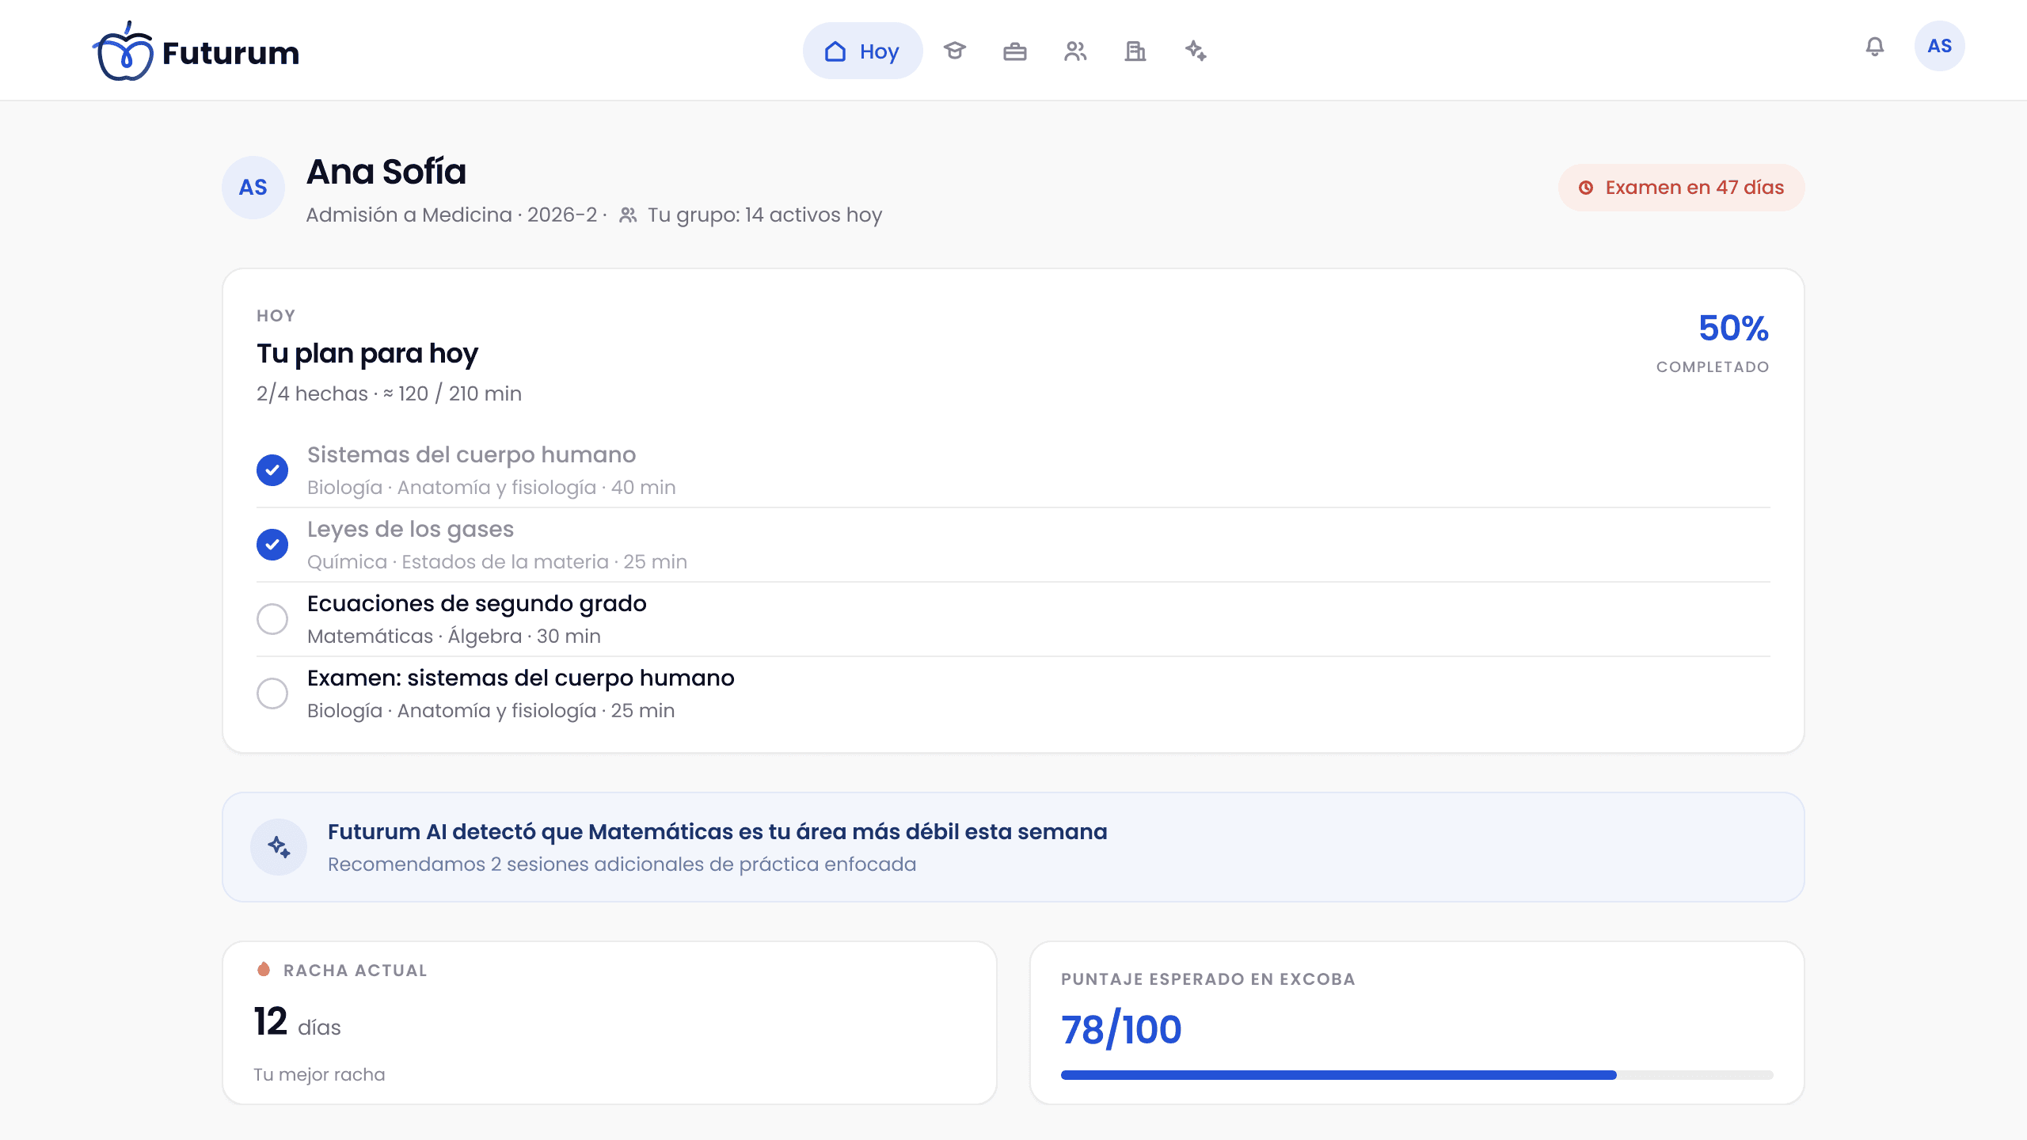Open the group people icon in navigation

[1075, 51]
